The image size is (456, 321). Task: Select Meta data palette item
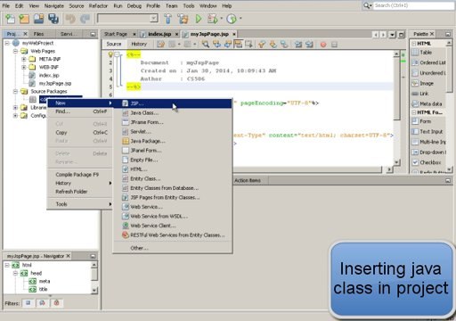[x=427, y=103]
